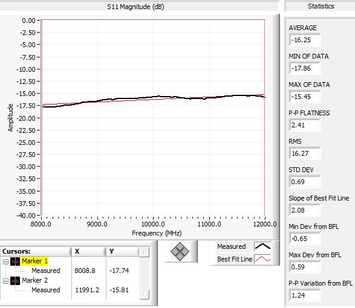This screenshot has height=308, width=355.
Task: Click the -40.00 amplitude axis label
Action: [x=25, y=216]
